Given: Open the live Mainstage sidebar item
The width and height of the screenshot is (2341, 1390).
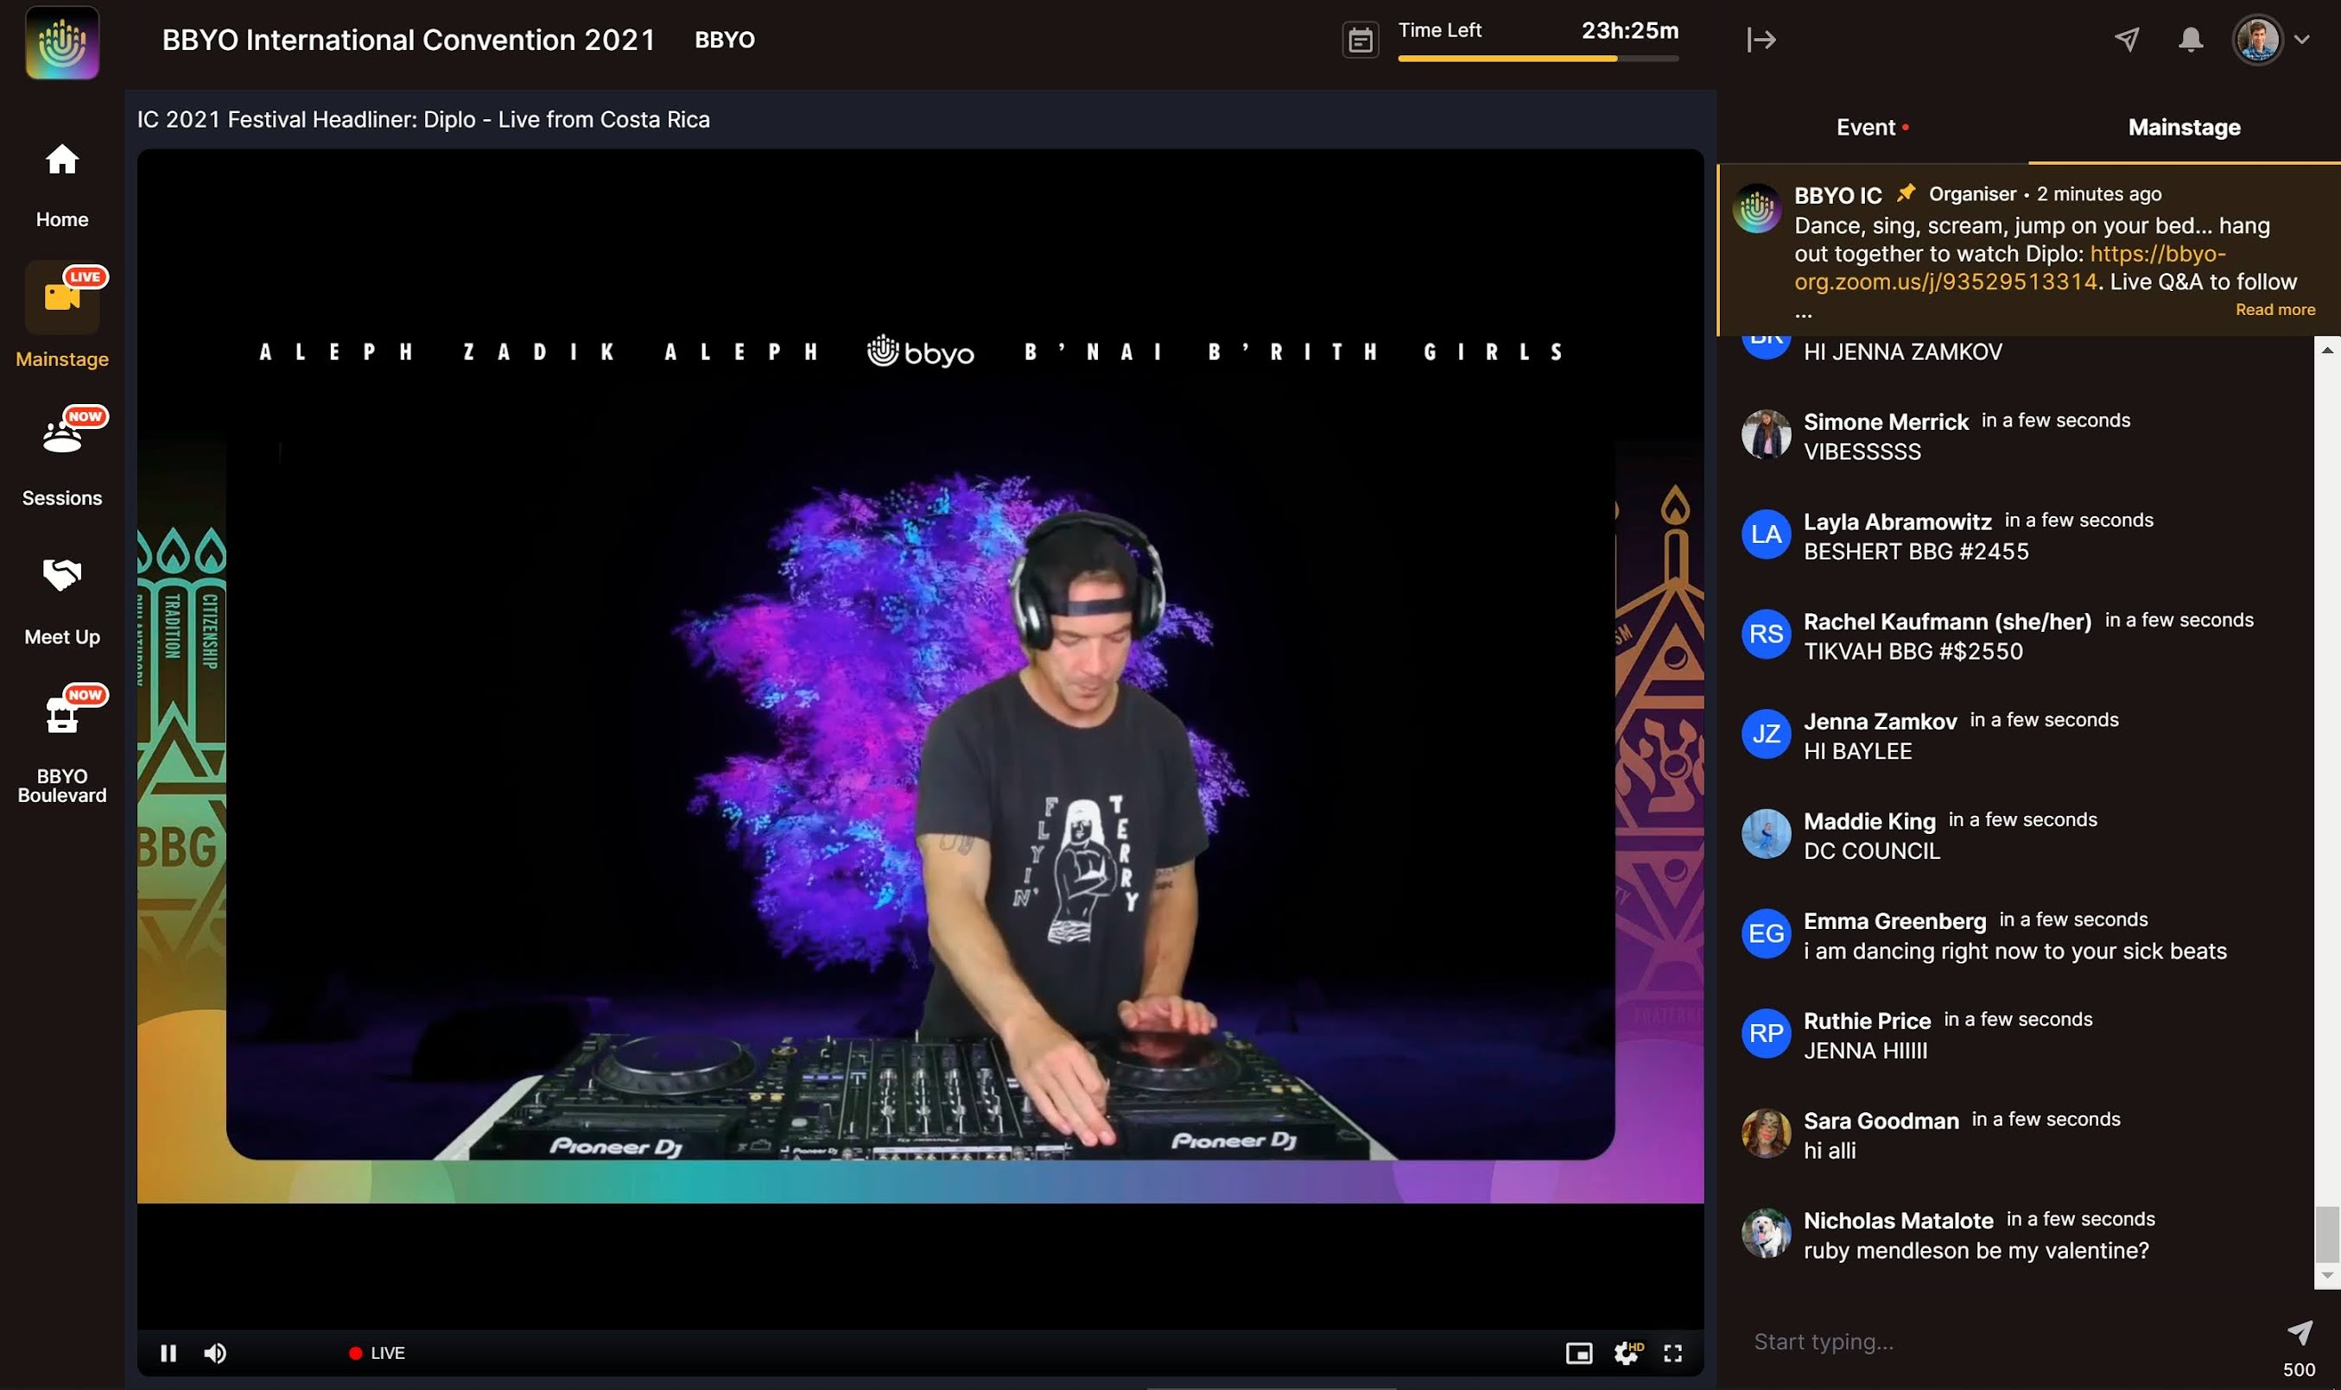Looking at the screenshot, I should (x=62, y=316).
